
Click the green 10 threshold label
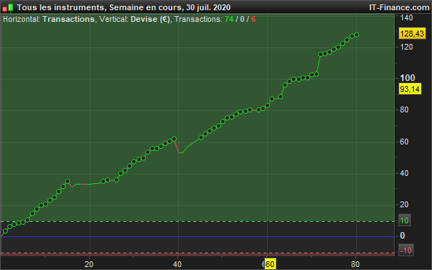(x=404, y=220)
